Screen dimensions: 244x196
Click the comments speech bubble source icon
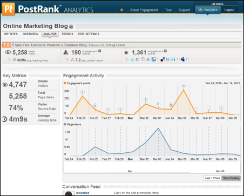pos(143,59)
